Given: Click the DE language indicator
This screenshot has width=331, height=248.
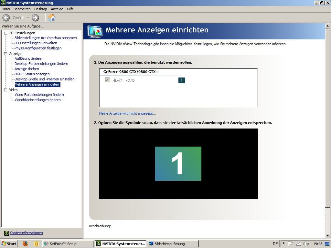Looking at the screenshot, I should point(275,244).
